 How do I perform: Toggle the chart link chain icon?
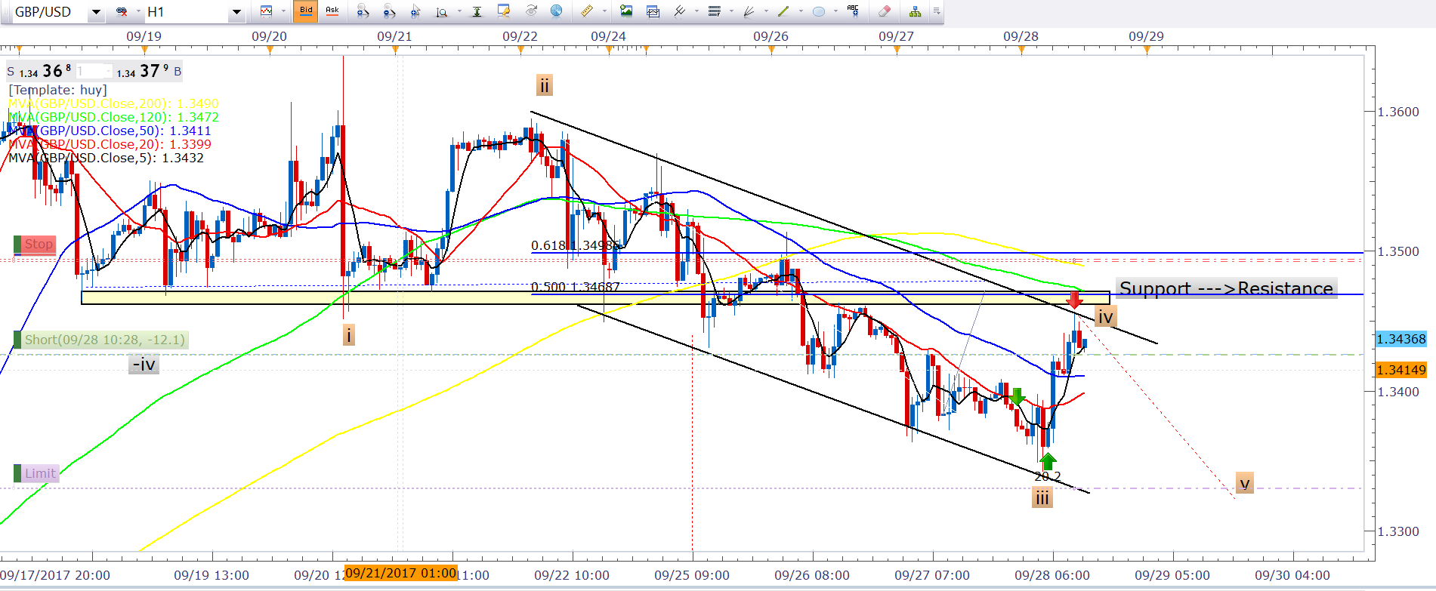[x=122, y=11]
